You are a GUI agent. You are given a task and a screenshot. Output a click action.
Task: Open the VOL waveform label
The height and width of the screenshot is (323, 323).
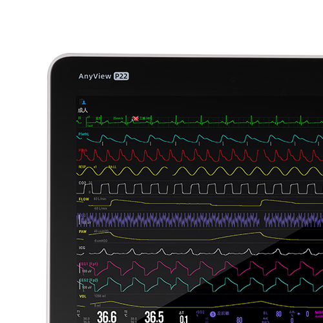coord(83,297)
